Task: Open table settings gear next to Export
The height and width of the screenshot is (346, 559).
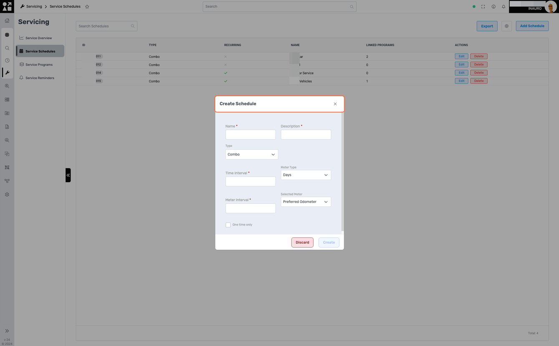Action: coord(506,26)
